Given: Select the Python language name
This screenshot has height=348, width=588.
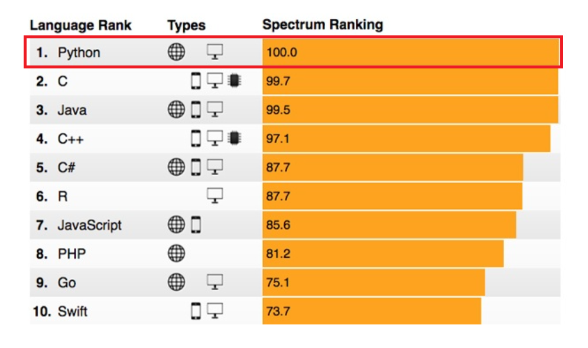Looking at the screenshot, I should (x=79, y=52).
